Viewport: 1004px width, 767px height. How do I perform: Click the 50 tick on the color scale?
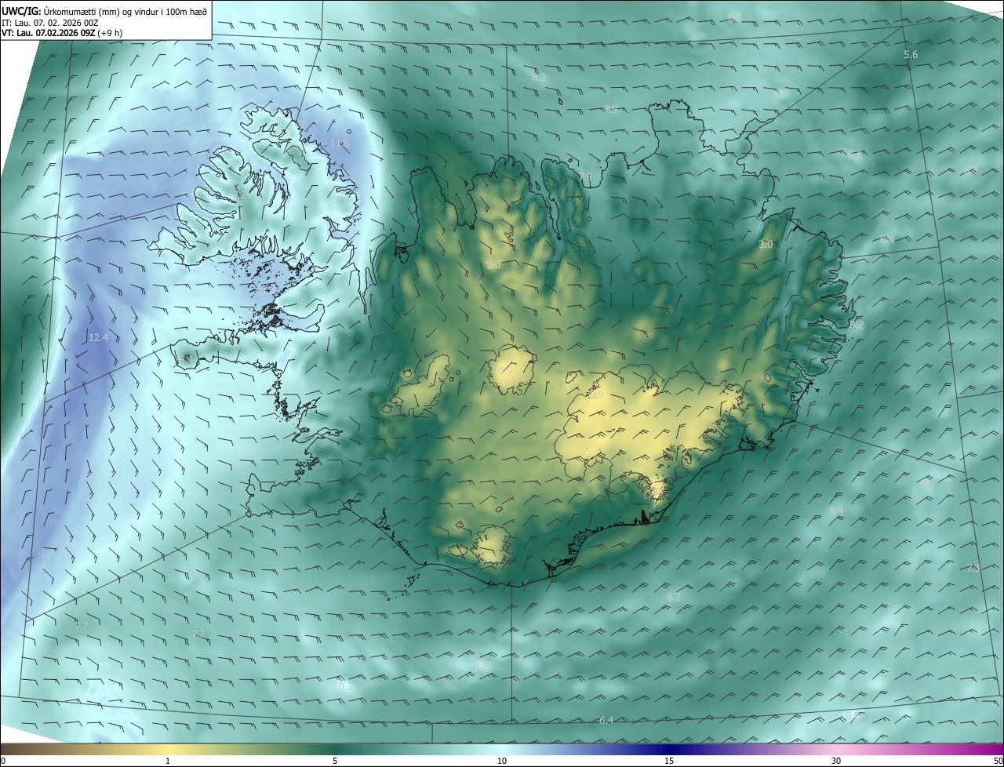(998, 761)
